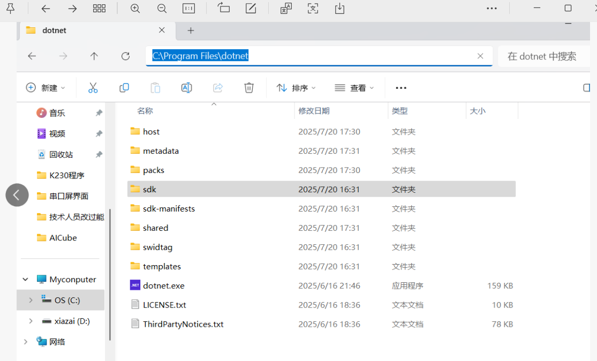Expand the xiazai (D:) drive node
Image resolution: width=597 pixels, height=361 pixels.
tap(31, 321)
